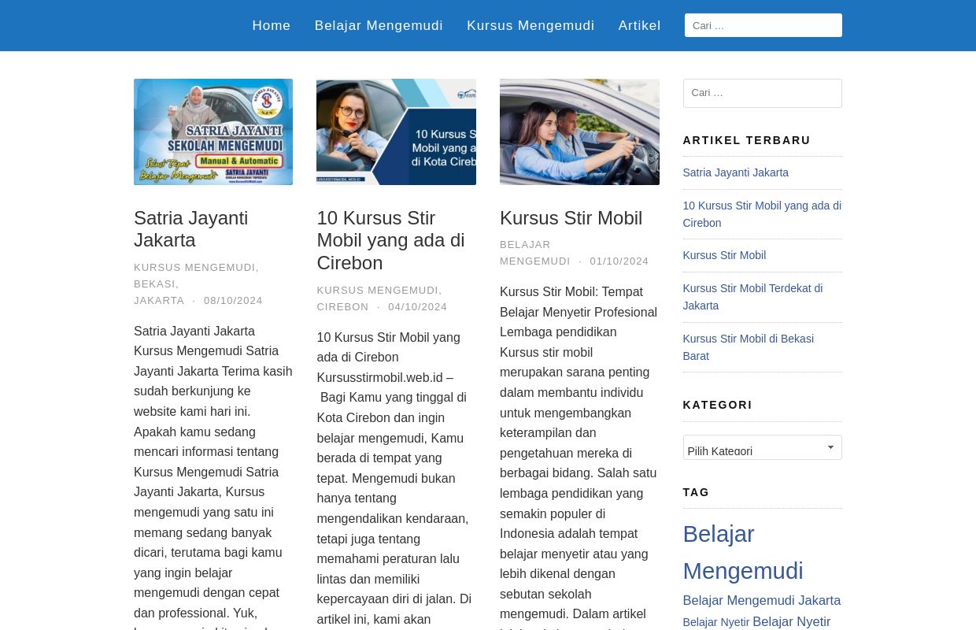Select the JAKARTA category link
Screen dimensions: 976x630
coord(159,301)
